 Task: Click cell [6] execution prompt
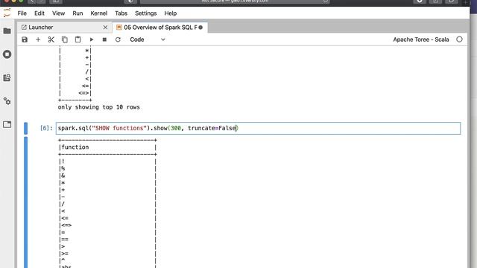[46, 128]
